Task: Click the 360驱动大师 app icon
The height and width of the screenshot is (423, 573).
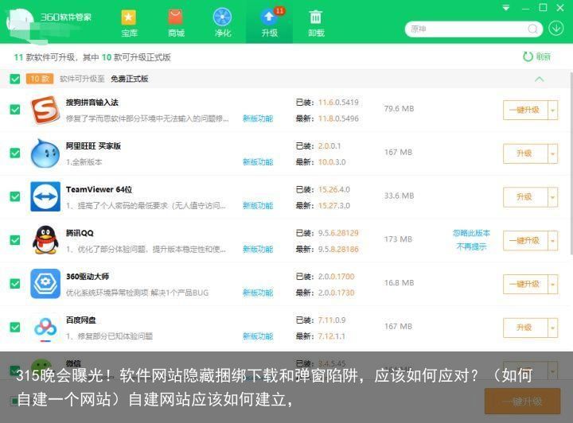Action: (45, 284)
